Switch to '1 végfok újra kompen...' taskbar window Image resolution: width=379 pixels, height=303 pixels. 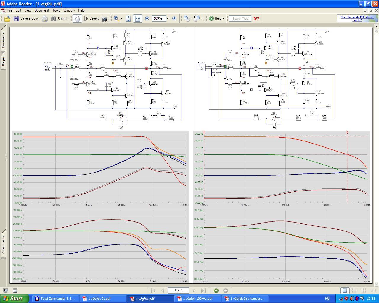(245, 299)
